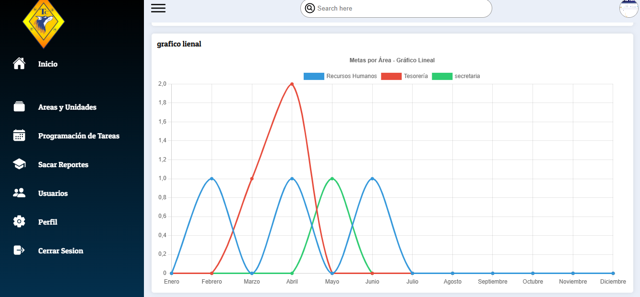Click the blue Recursos Humanos legend swatch
The image size is (640, 297).
click(314, 76)
